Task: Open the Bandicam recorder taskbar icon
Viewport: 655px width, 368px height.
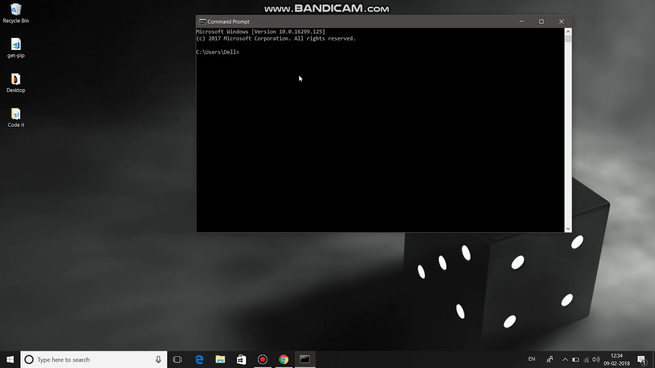Action: tap(263, 359)
